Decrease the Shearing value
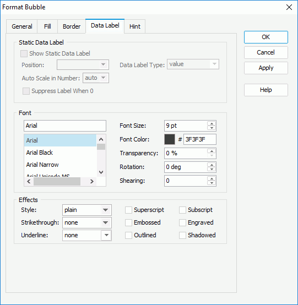Screen dimensions: 298x305 click(x=212, y=183)
